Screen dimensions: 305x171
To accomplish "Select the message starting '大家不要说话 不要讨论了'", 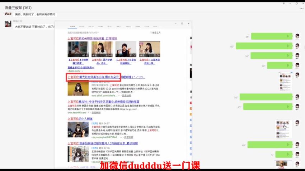I will click(34, 26).
